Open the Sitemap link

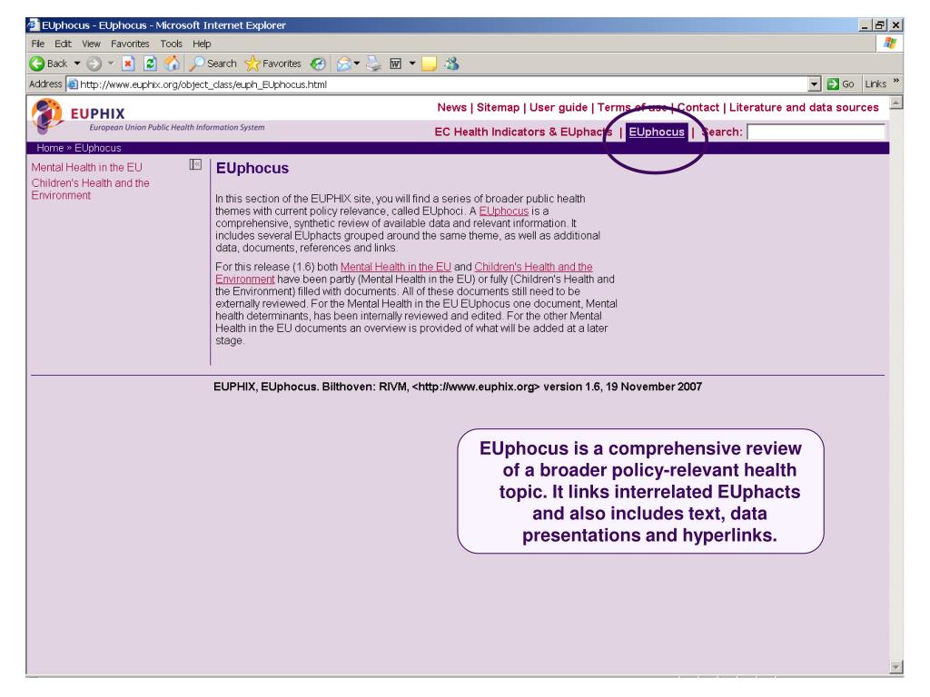(499, 107)
